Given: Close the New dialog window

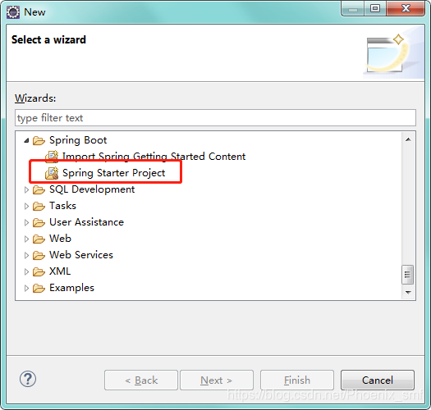Looking at the screenshot, I should pyautogui.click(x=406, y=8).
